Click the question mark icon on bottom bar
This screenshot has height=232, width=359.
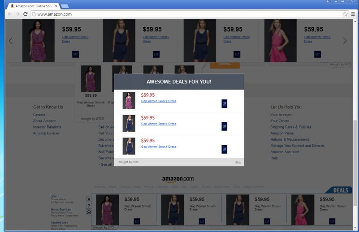(x=89, y=206)
